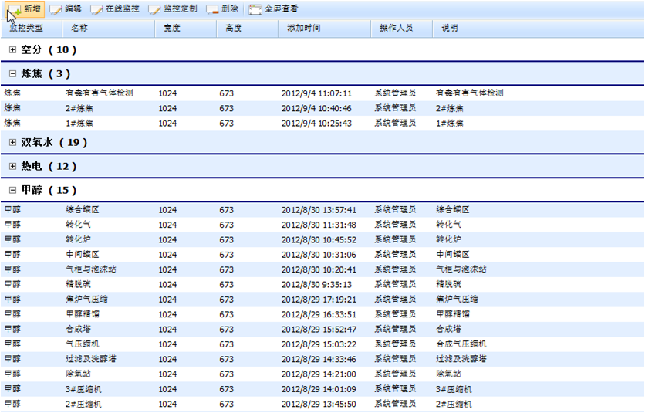Select the 气柜与泡沫站 row
Screen dimensions: 645x413
click(x=91, y=270)
